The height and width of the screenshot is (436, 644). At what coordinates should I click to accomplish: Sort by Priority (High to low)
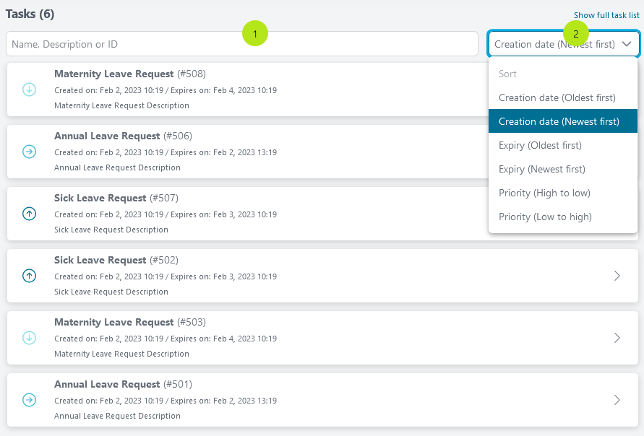coord(562,193)
